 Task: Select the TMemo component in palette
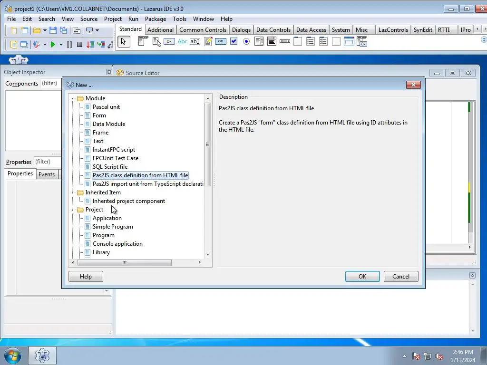[208, 41]
